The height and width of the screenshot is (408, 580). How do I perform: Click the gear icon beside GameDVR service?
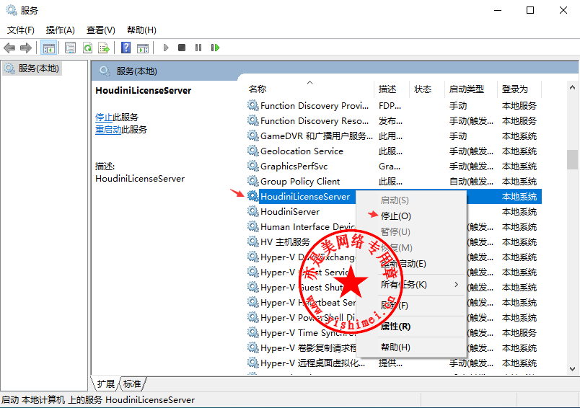pos(253,136)
